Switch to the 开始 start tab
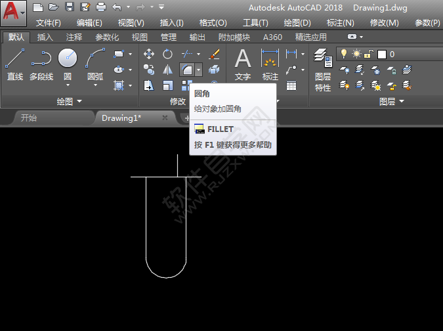 click(x=29, y=118)
